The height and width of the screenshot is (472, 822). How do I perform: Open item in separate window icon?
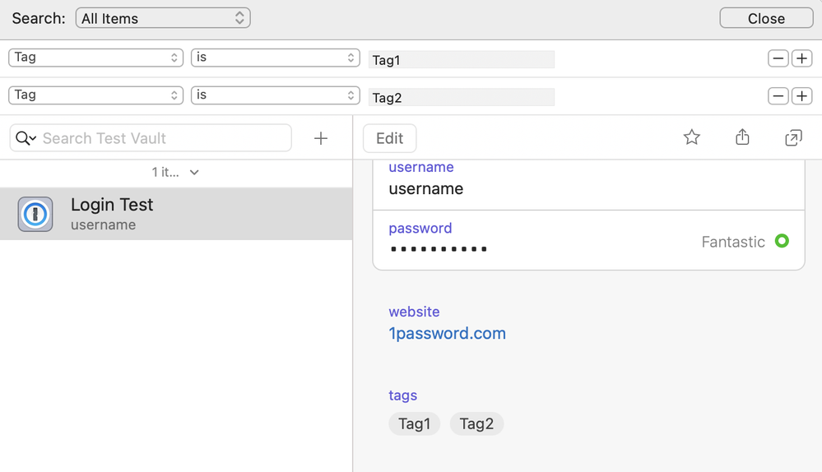[x=793, y=137]
